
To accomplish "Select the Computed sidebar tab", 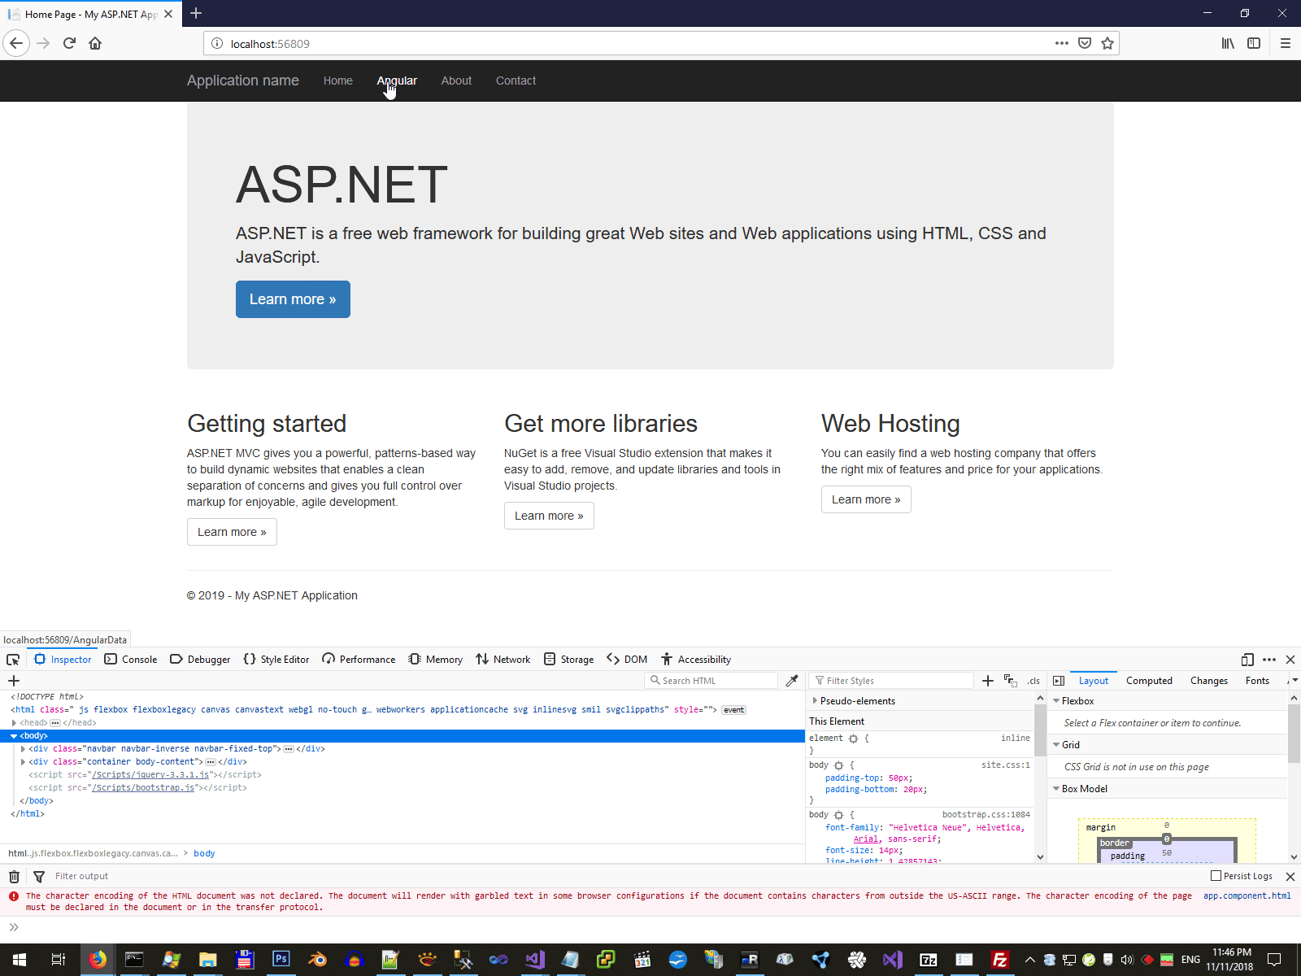I will coord(1149,681).
